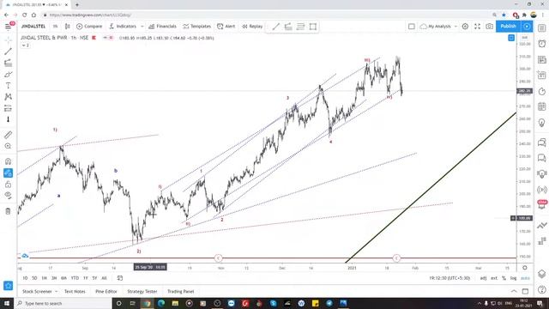Open the Financials menu
The image size is (549, 309).
162,27
